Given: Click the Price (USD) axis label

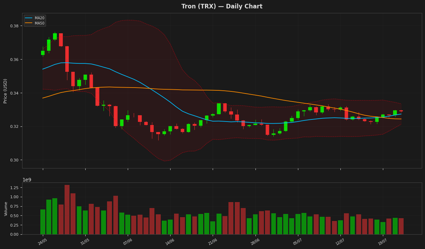Looking at the screenshot, I should pos(5,91).
